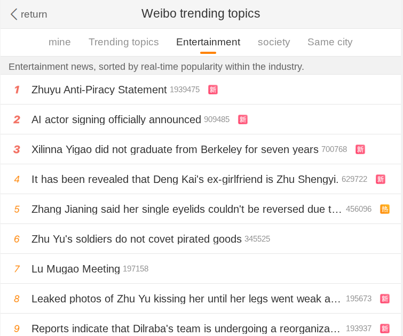Open the Xilinna Yigao Berkeley graduation topic
This screenshot has height=336, width=403.
click(x=175, y=149)
